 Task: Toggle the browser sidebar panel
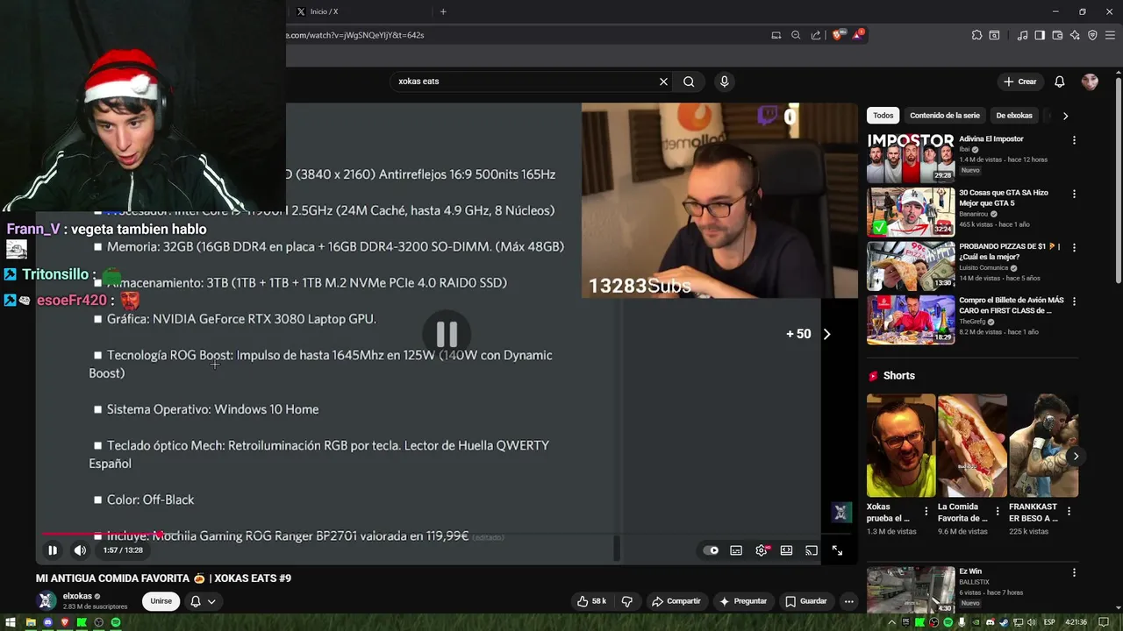click(1040, 35)
